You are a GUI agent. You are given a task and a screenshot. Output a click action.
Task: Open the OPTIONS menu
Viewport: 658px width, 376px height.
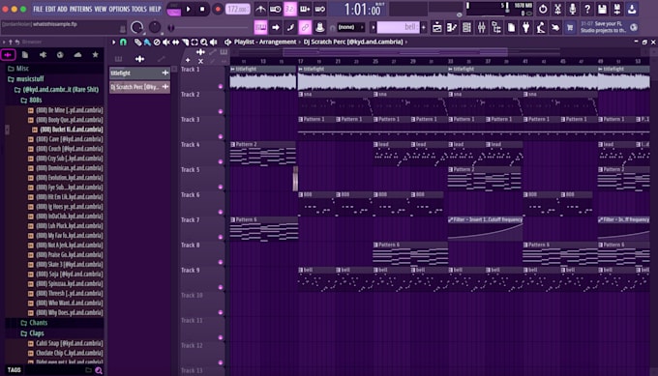point(119,9)
